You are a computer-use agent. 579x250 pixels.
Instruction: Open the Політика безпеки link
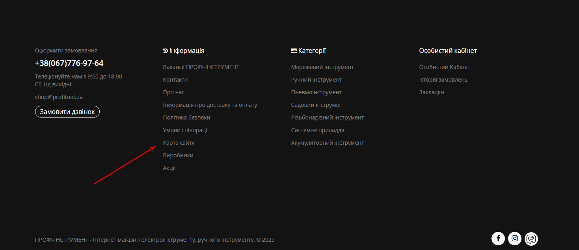coord(186,118)
